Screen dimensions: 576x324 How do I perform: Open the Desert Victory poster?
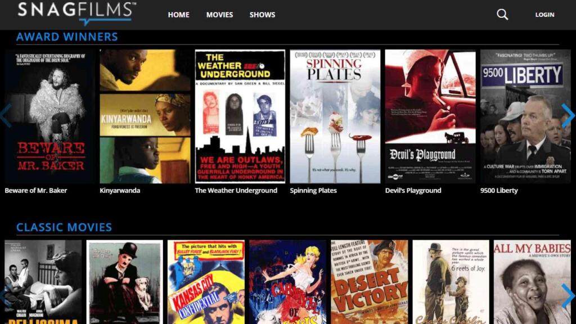coord(369,282)
